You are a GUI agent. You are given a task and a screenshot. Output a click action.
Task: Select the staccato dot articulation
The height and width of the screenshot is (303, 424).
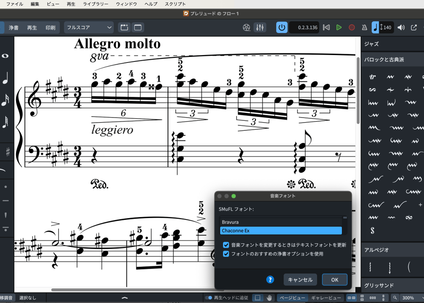6,187
